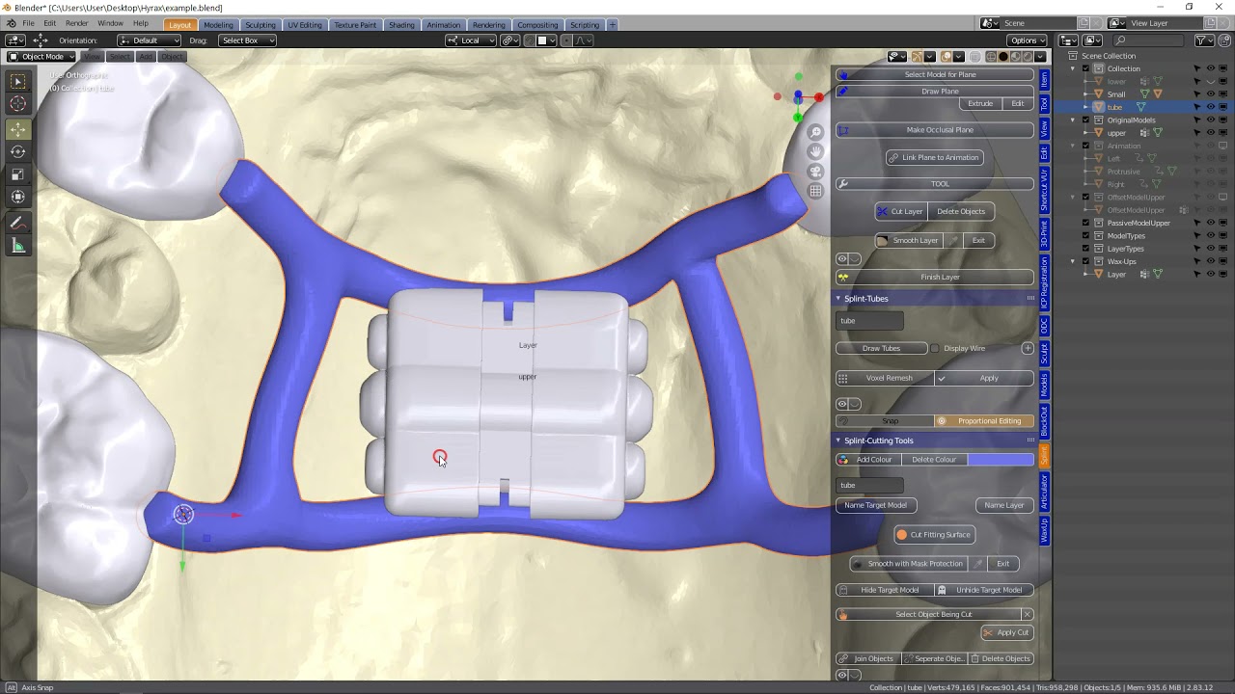The height and width of the screenshot is (694, 1235).
Task: Choose the Move tool in left toolbar
Action: point(18,129)
